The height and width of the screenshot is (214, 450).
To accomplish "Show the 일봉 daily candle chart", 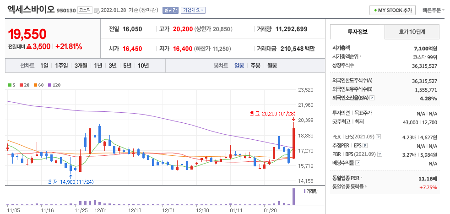I will point(239,66).
